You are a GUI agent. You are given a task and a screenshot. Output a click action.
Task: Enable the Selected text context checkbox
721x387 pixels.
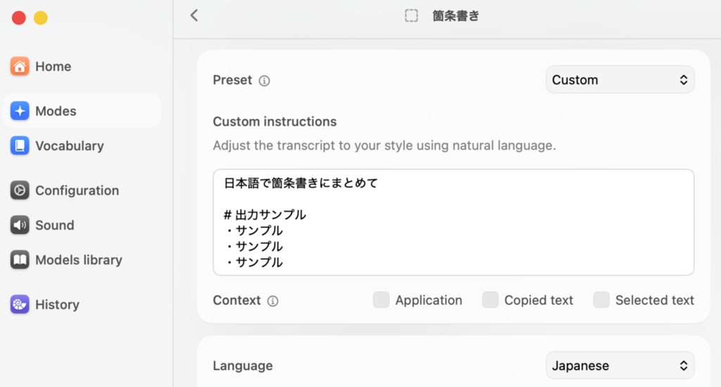click(601, 300)
